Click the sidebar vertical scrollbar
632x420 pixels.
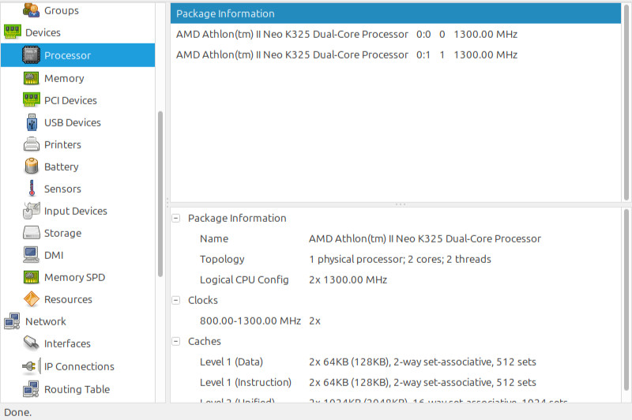pos(160,193)
